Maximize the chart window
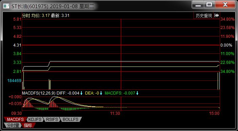The width and height of the screenshot is (238, 131). pos(209,4)
